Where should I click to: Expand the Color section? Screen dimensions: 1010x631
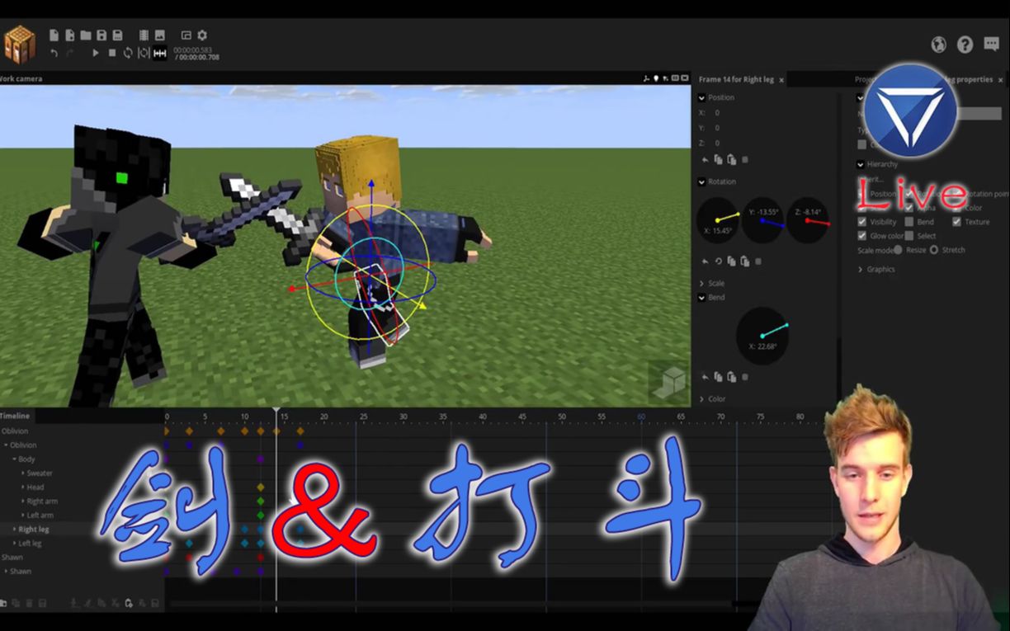701,399
